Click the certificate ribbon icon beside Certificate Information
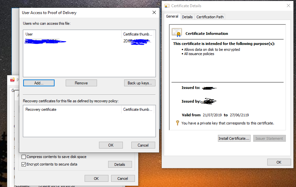This screenshot has width=296, height=187. [177, 33]
